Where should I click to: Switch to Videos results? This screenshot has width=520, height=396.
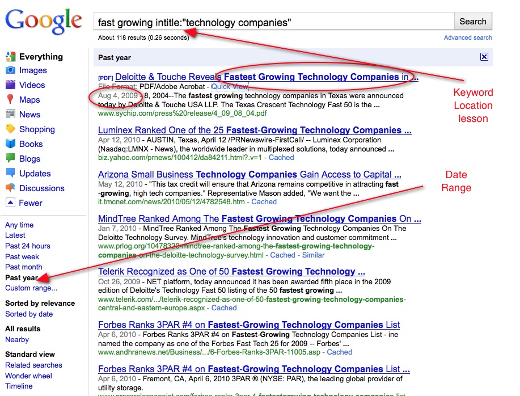32,85
